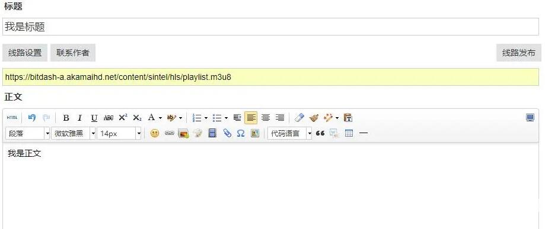Toggle underline formatting

point(94,118)
